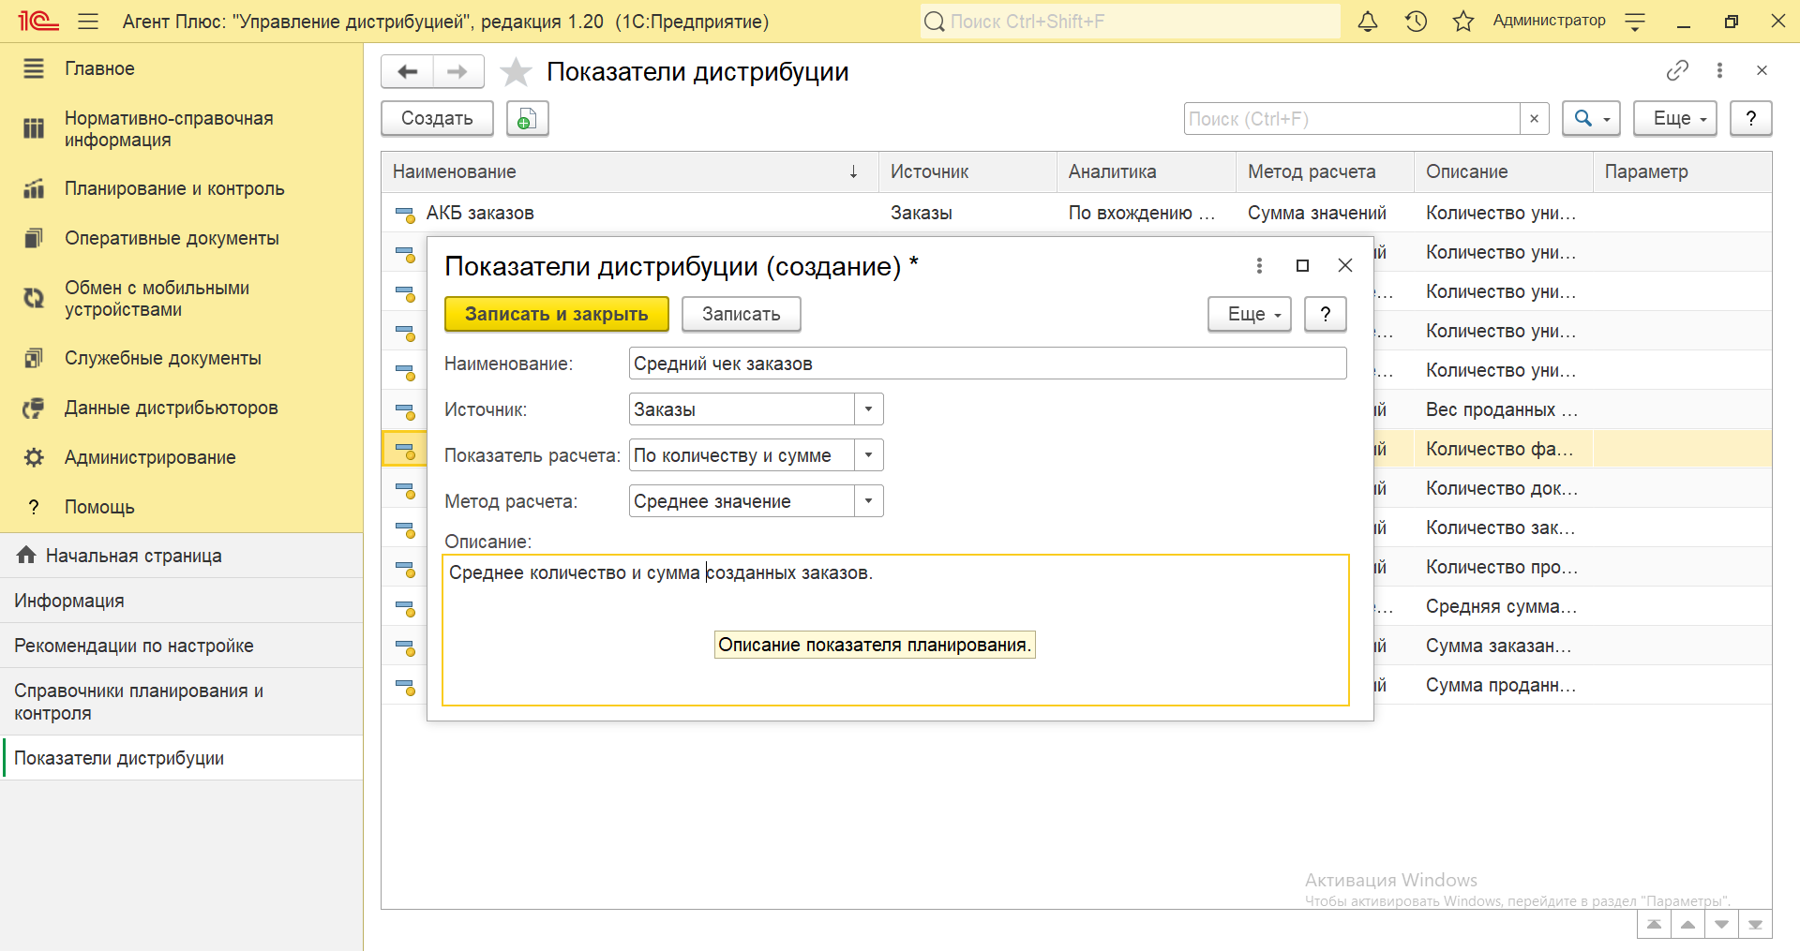Add Показатели дистрибуции to favorites star

click(x=516, y=72)
